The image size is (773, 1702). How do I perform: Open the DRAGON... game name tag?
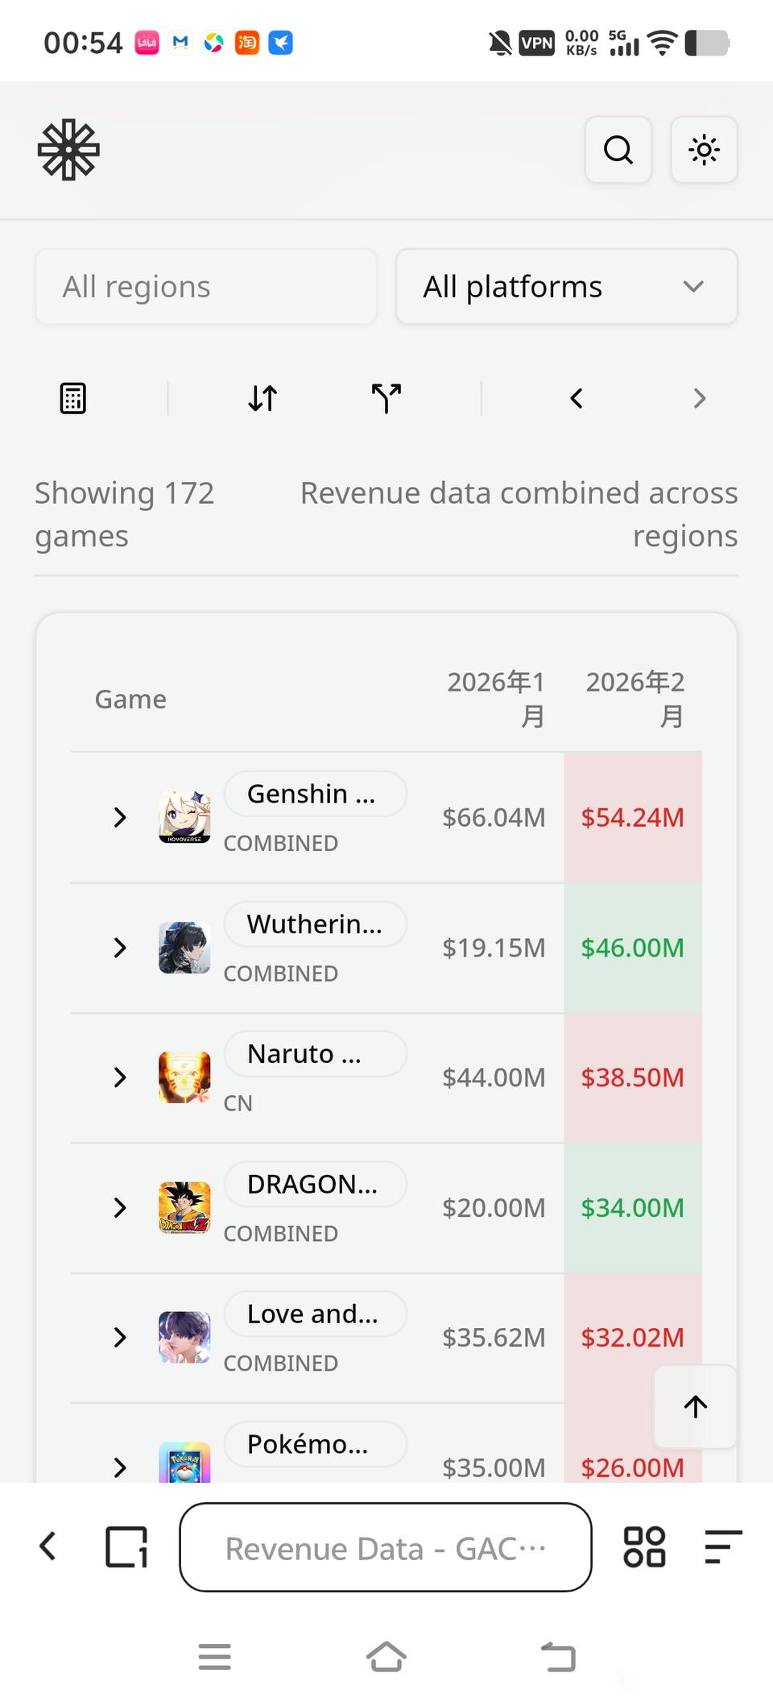(315, 1184)
